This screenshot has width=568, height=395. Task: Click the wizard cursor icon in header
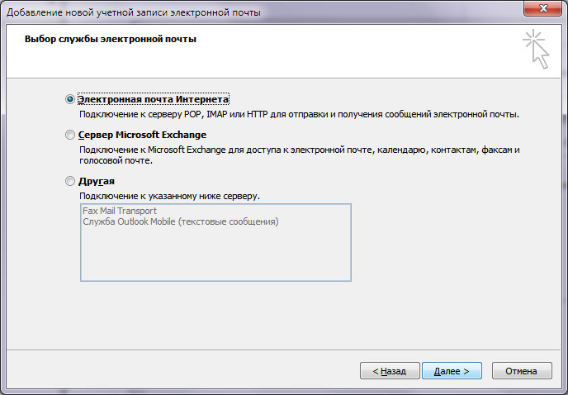pyautogui.click(x=536, y=50)
